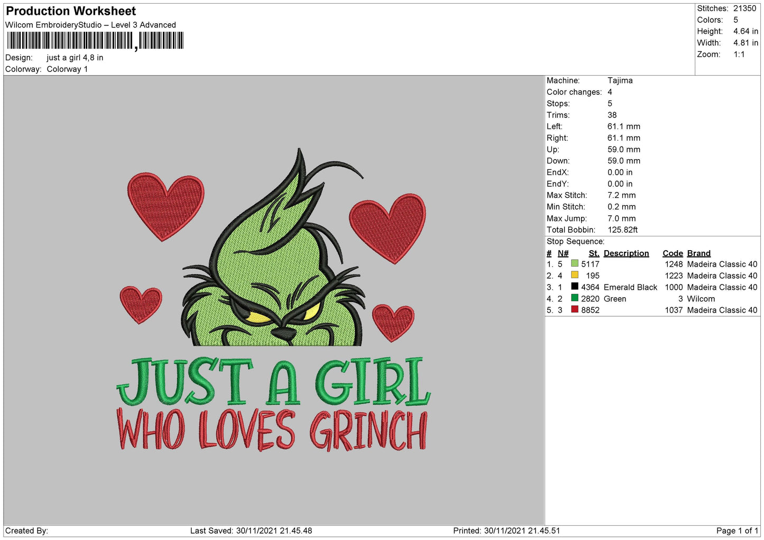764x540 pixels.
Task: Click stitch count 5117 in first row
Action: (590, 264)
